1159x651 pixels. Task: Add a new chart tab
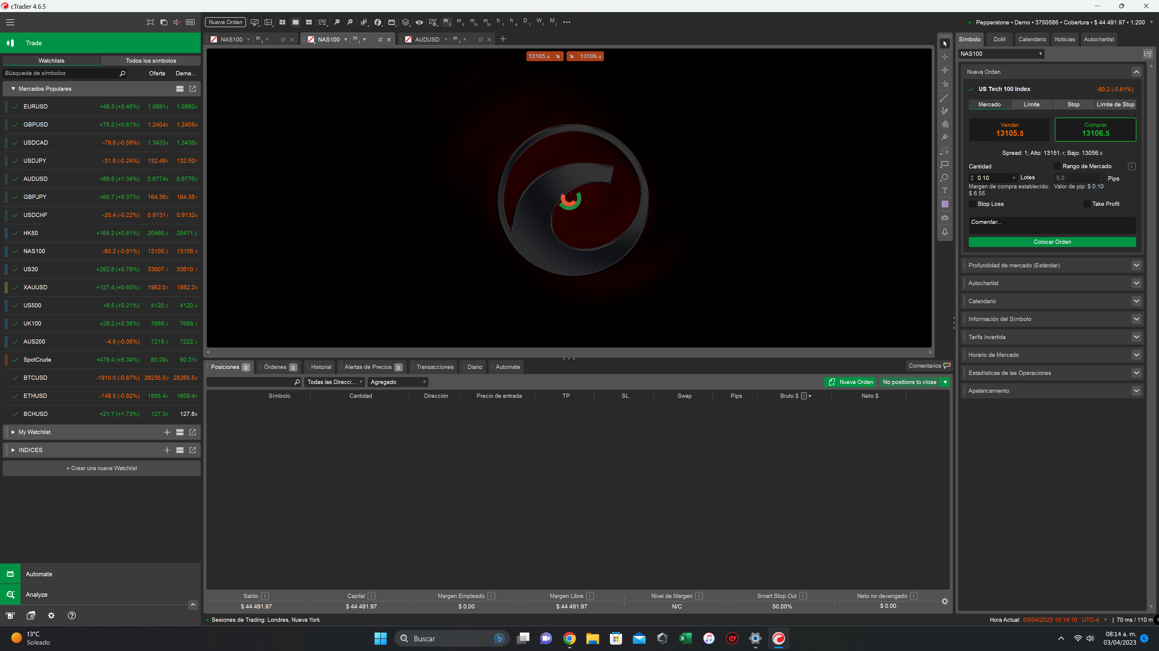tap(503, 39)
